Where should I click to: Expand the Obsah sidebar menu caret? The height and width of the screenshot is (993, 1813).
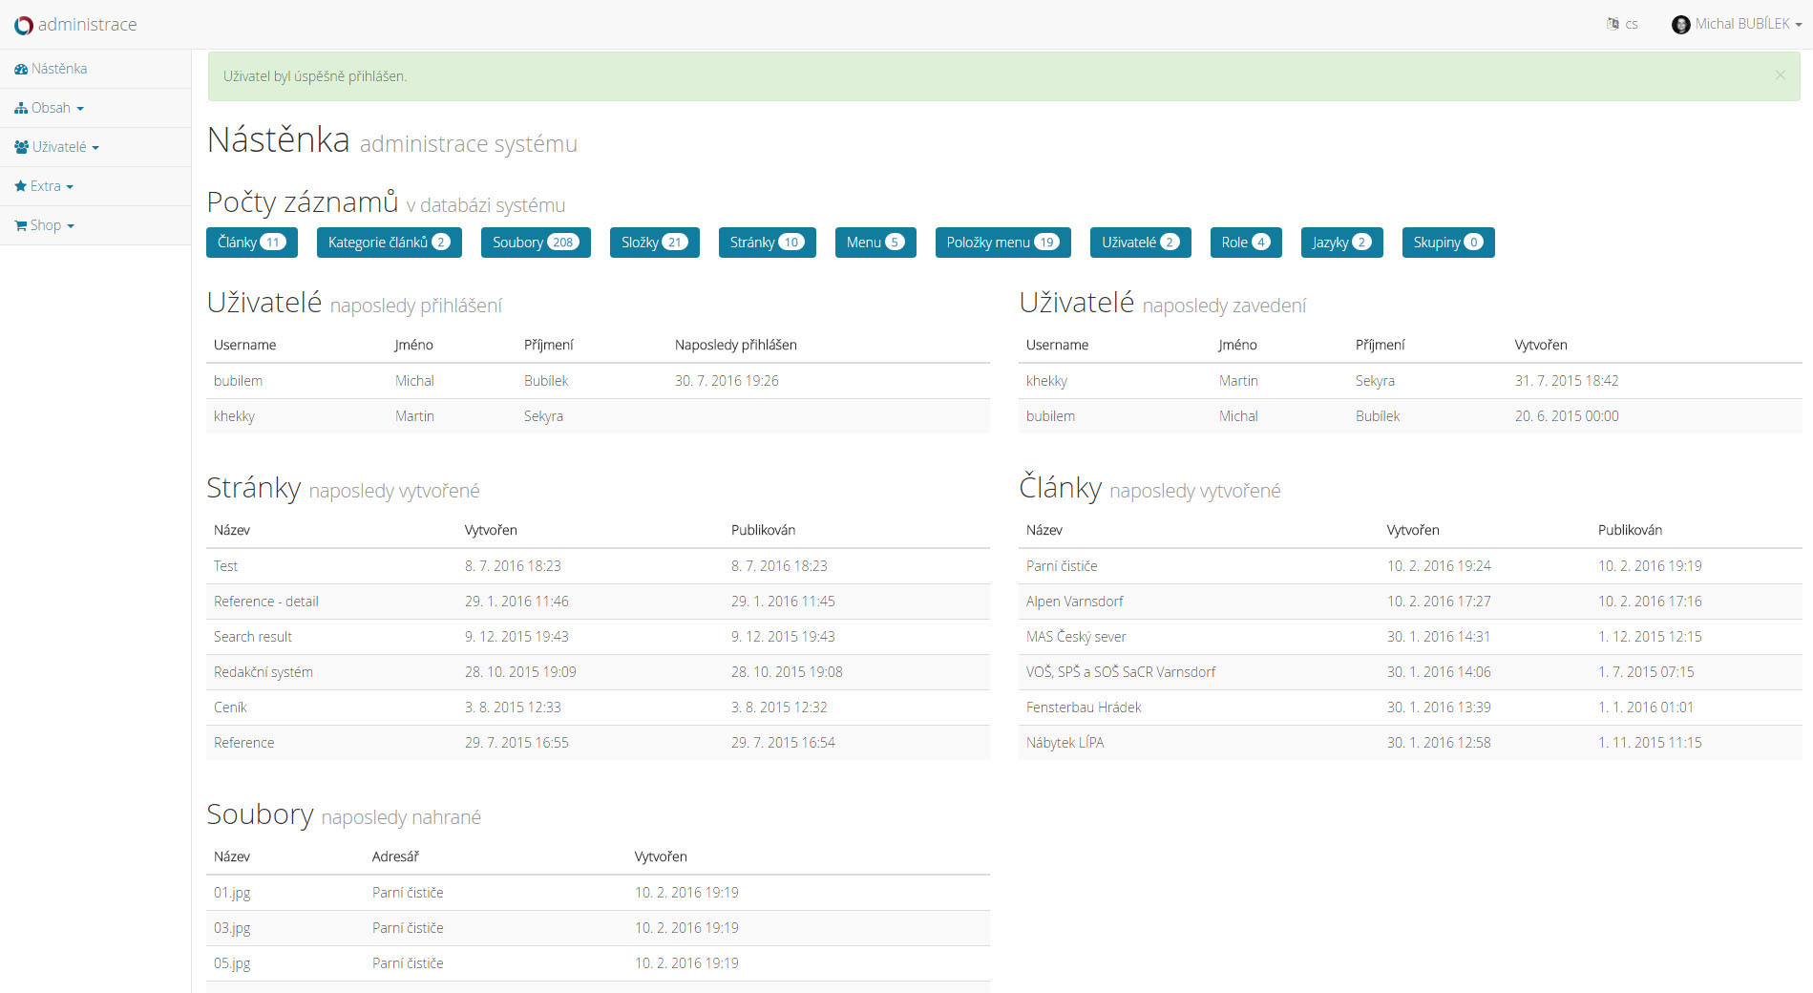[80, 109]
